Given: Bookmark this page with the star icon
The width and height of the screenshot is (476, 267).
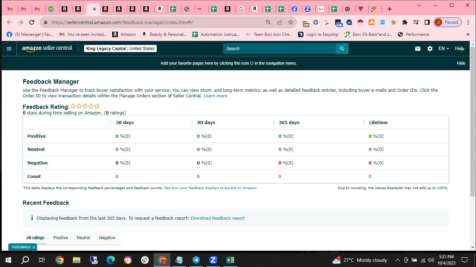Looking at the screenshot, I should pyautogui.click(x=291, y=22).
